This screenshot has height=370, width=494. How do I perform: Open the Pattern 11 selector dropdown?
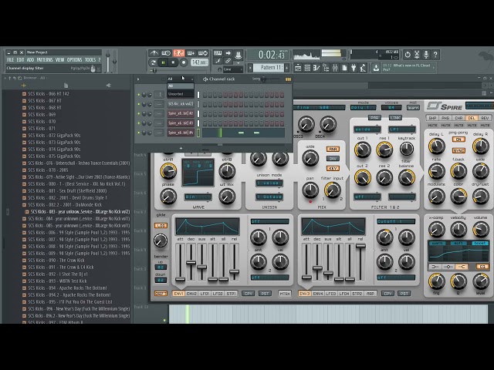click(x=270, y=68)
